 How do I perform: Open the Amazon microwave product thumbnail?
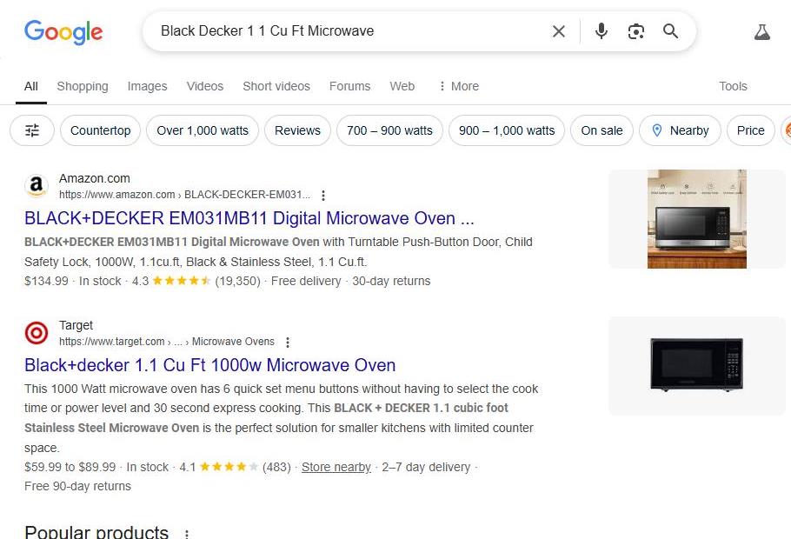(x=696, y=219)
